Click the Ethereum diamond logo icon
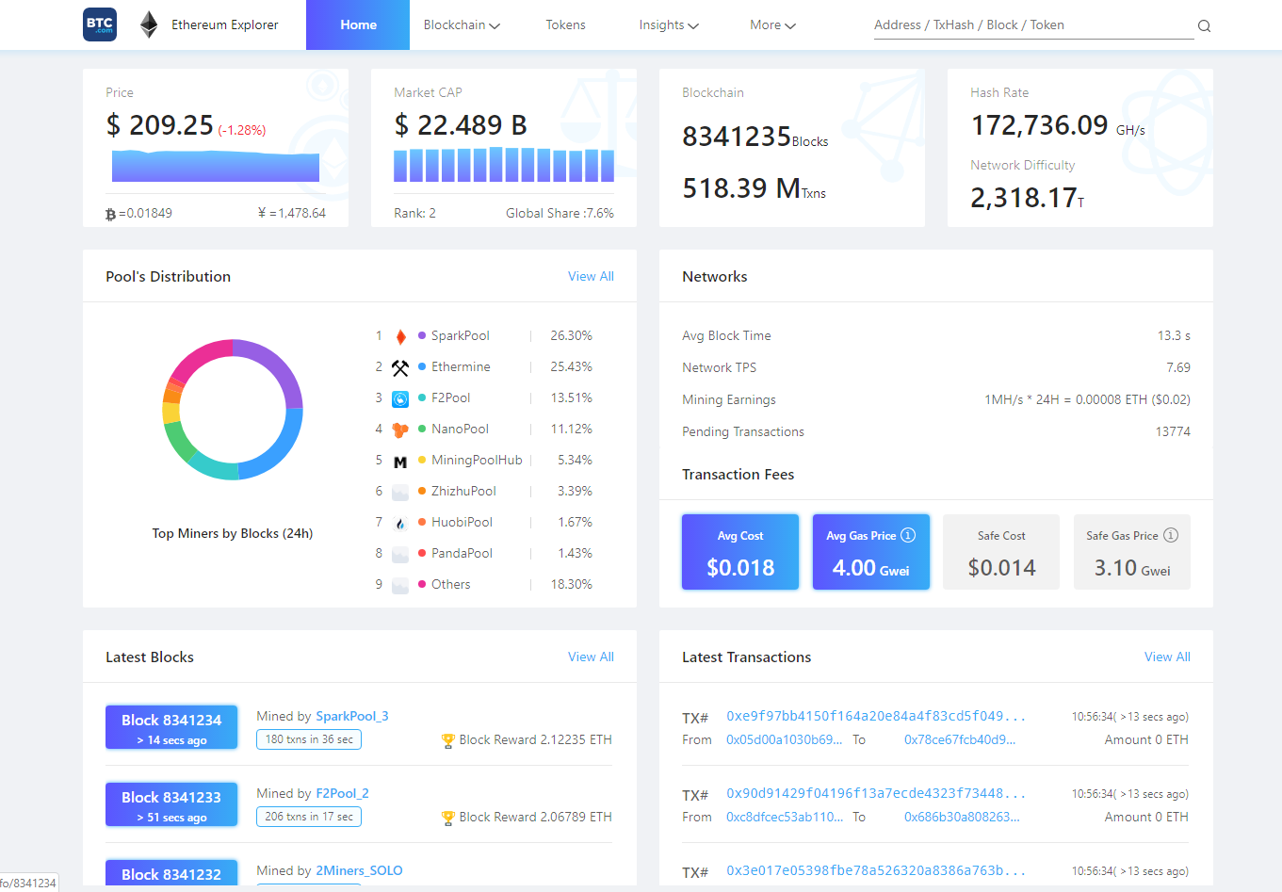The image size is (1282, 892). click(149, 24)
